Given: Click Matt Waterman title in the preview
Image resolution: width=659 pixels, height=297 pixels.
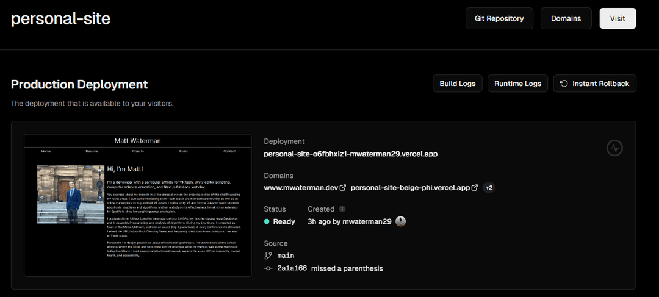Looking at the screenshot, I should click(x=138, y=141).
